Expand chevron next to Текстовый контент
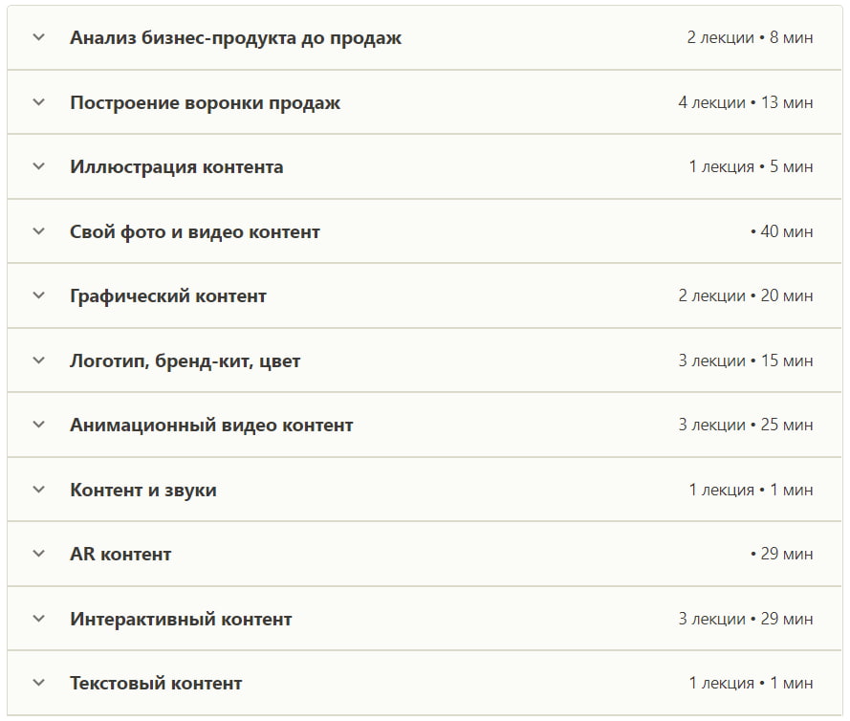 pos(38,684)
